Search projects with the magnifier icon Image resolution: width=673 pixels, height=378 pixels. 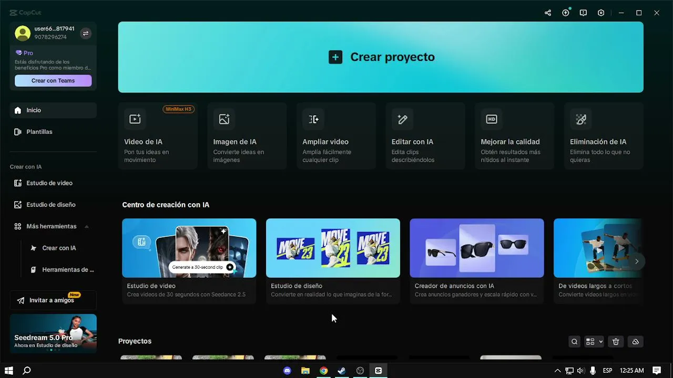pyautogui.click(x=574, y=342)
